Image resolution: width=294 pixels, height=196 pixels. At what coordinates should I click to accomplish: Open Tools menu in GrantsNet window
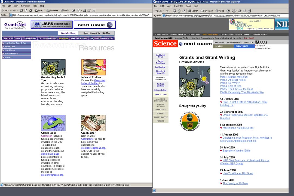(35, 6)
